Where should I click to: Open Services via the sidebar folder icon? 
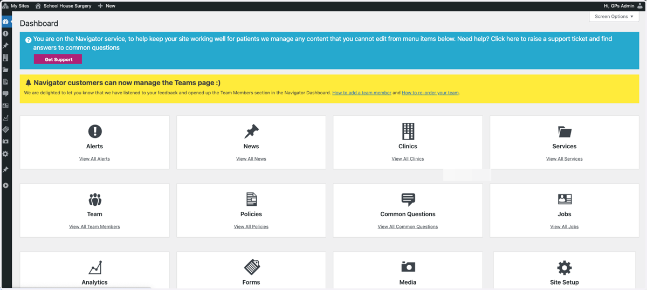(x=5, y=70)
